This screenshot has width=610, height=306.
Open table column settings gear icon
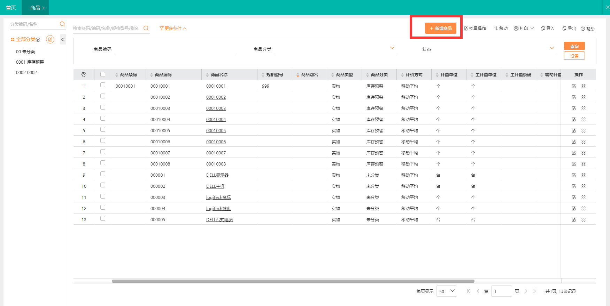point(84,74)
